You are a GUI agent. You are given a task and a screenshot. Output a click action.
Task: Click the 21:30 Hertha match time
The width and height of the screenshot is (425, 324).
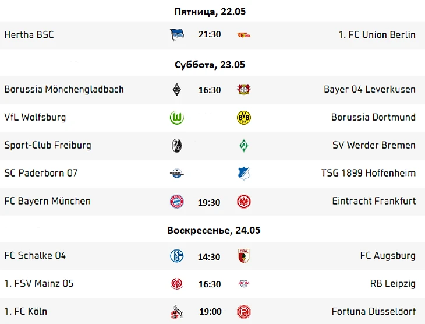pyautogui.click(x=210, y=34)
